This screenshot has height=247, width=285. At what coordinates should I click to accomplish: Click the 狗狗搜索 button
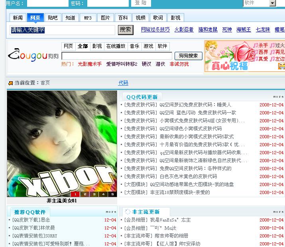(188, 56)
